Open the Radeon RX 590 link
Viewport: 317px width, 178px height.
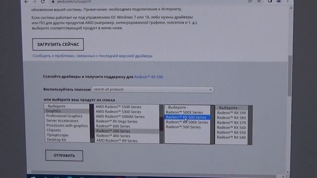tap(149, 77)
